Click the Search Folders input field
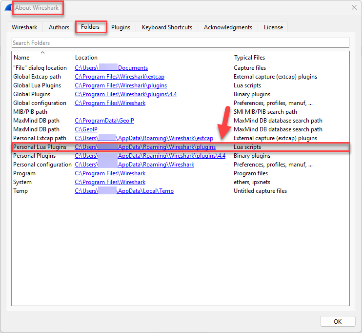 (181, 43)
